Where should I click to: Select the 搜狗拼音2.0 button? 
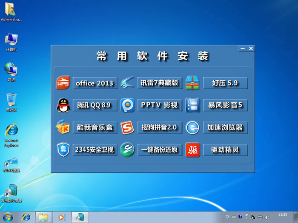[x=160, y=127]
